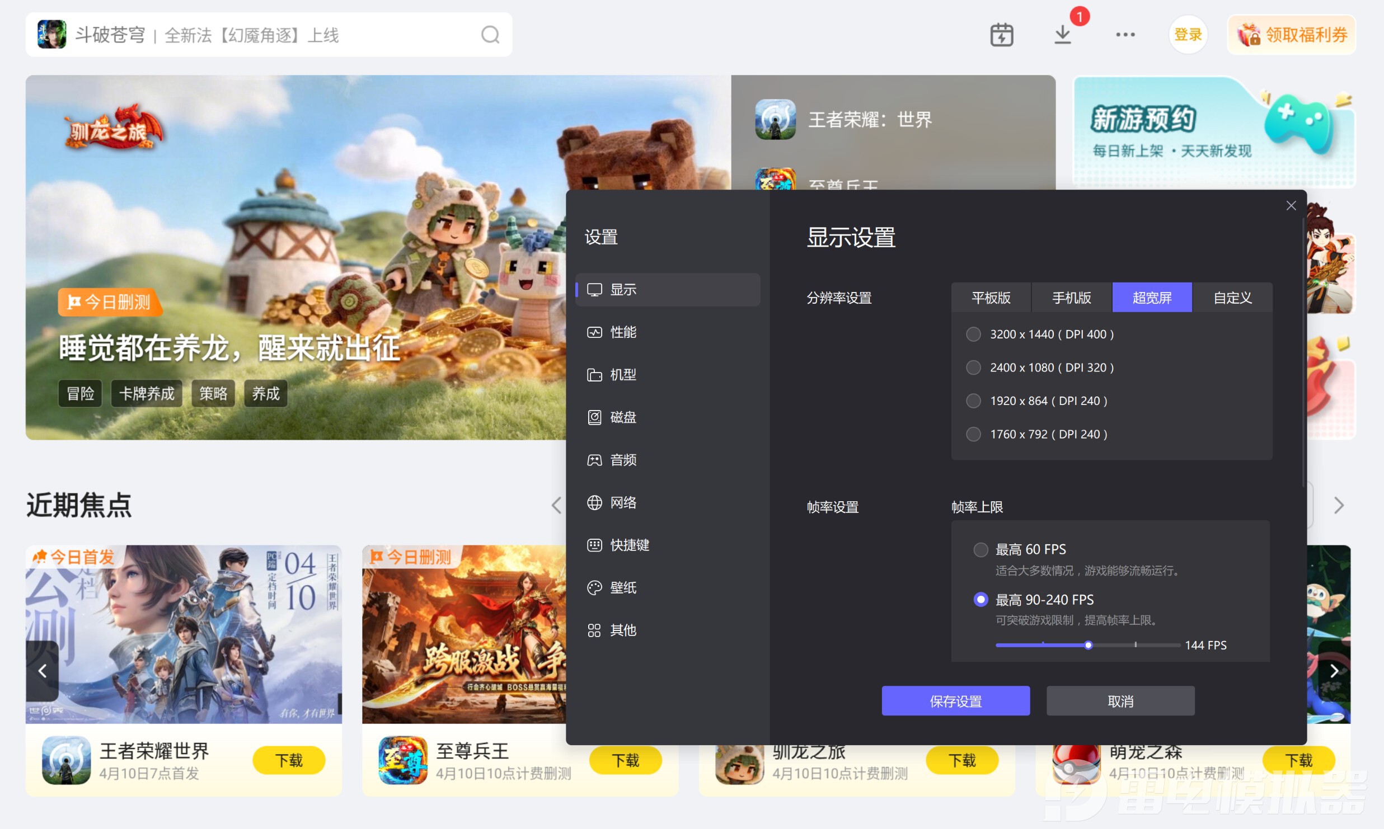Click the three-dots more options icon
Screen dimensions: 1384x829
point(1125,35)
